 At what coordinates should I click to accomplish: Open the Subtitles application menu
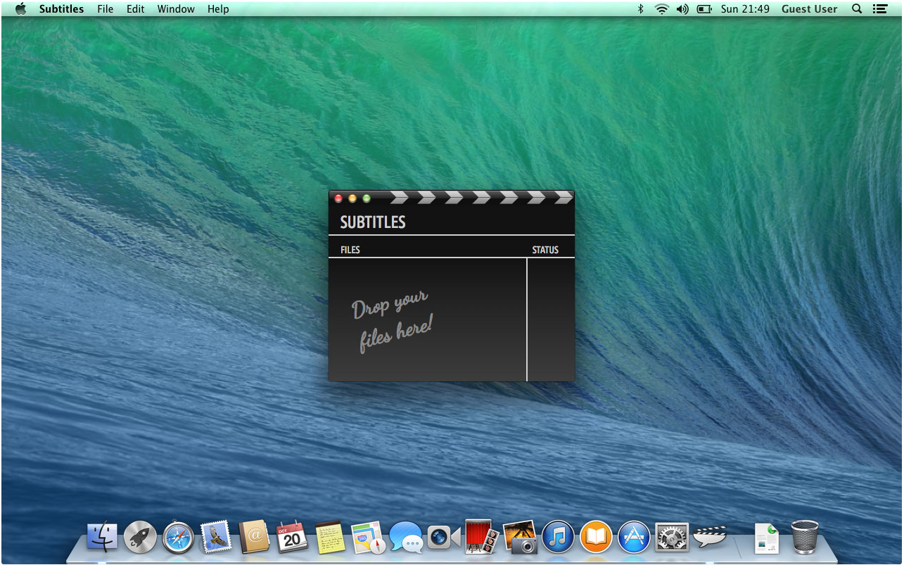[61, 9]
